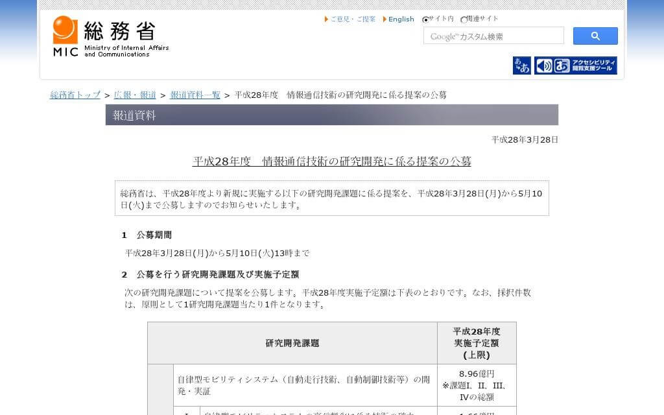664x415 pixels.
Task: Open the 広報・報道 breadcrumb link
Action: pos(135,95)
